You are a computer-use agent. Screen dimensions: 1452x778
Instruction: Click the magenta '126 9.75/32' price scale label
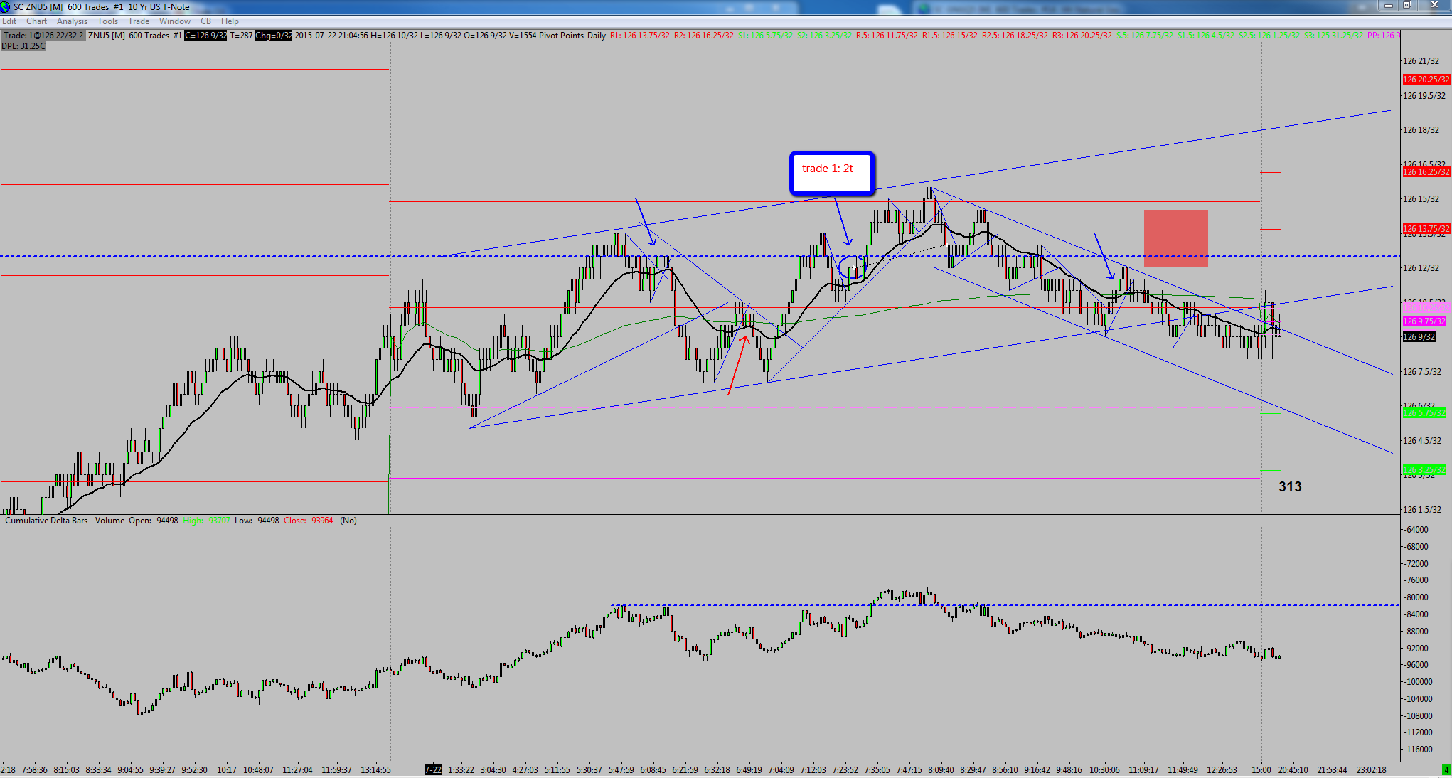[1424, 321]
